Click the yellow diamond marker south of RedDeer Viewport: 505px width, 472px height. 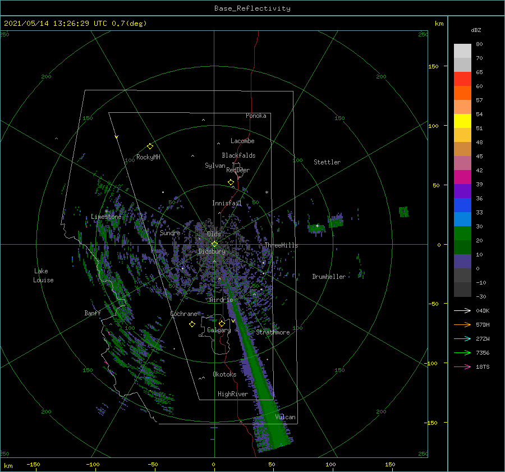[231, 182]
